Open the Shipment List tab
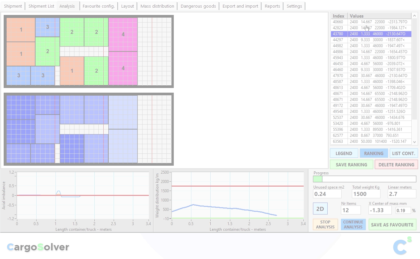 pyautogui.click(x=41, y=6)
